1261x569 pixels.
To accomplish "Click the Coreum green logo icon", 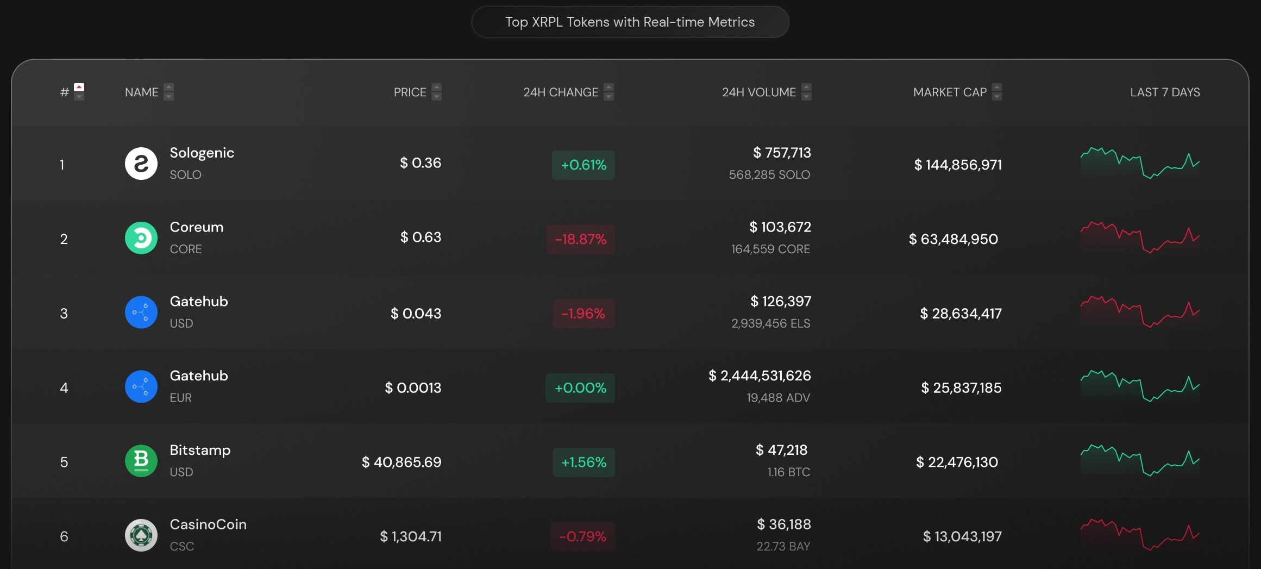I will [x=141, y=238].
